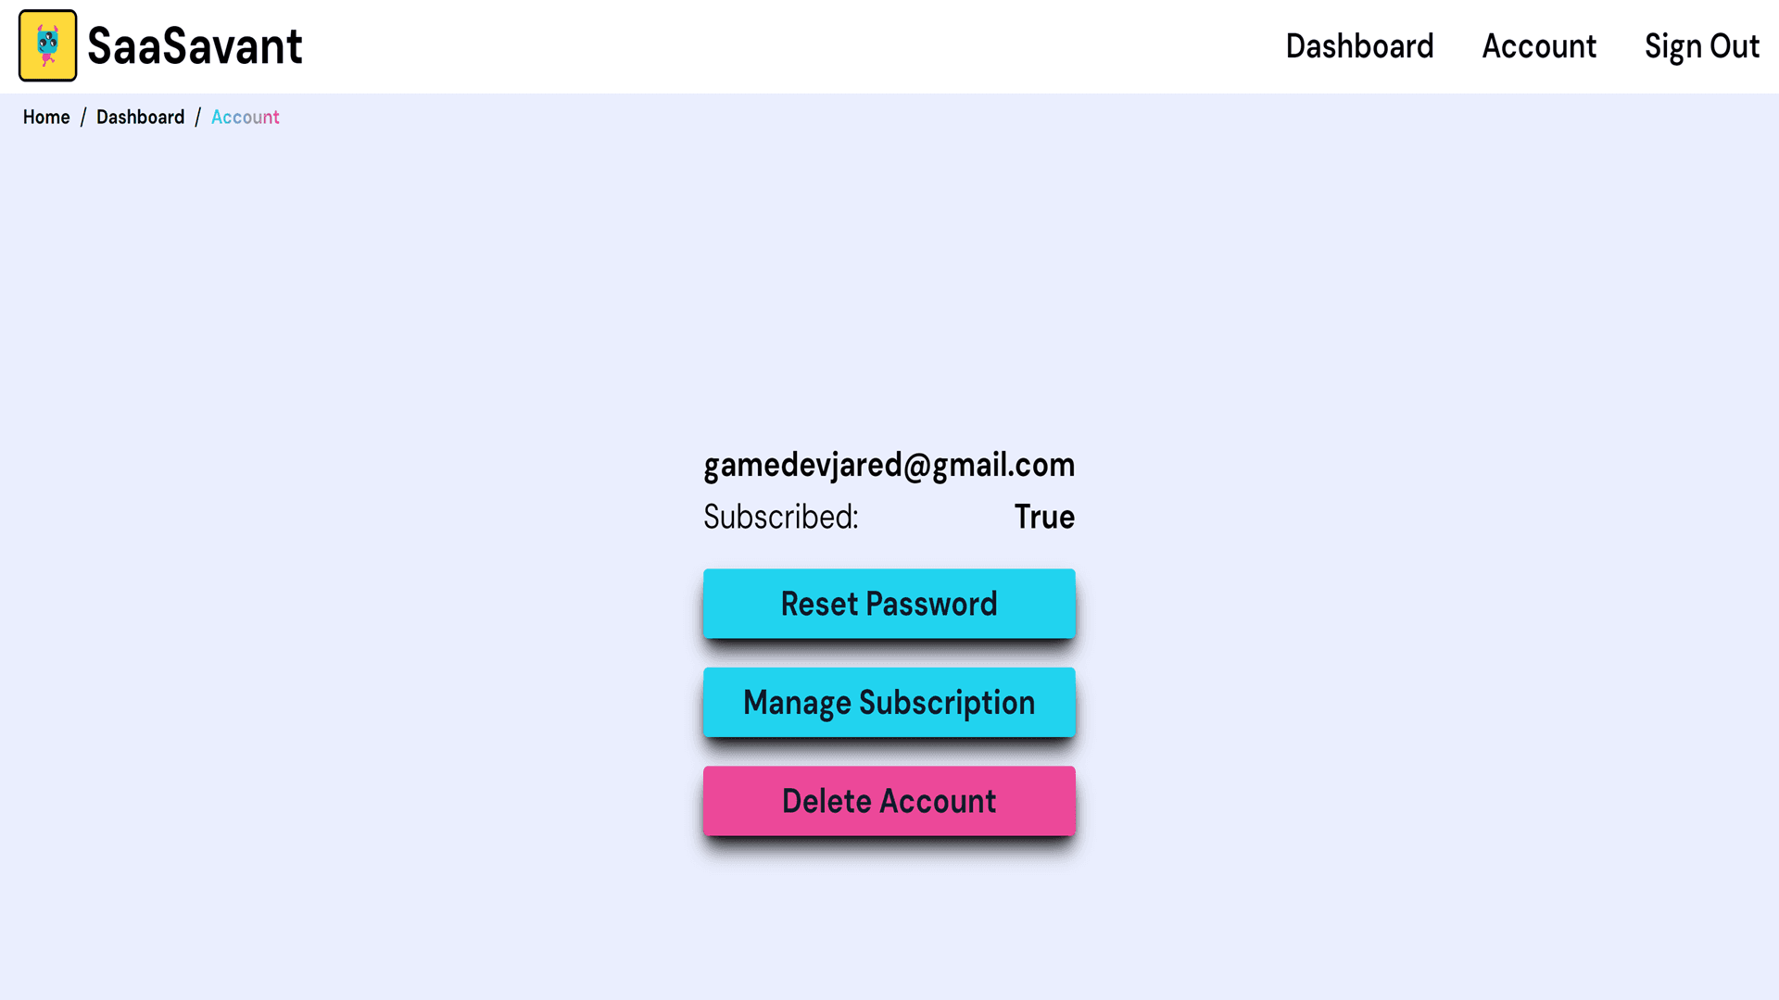Toggle password visibility setting
The width and height of the screenshot is (1779, 1000).
coord(889,603)
